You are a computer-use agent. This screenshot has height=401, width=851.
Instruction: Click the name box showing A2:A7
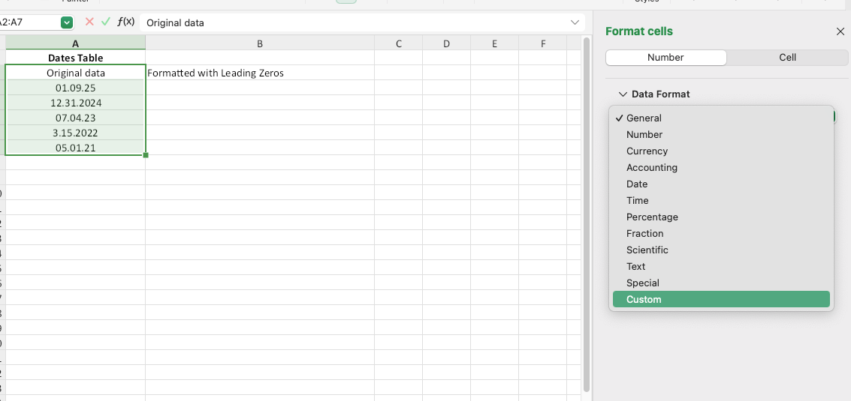[x=30, y=22]
